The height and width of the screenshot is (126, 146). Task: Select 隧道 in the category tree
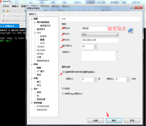42,40
